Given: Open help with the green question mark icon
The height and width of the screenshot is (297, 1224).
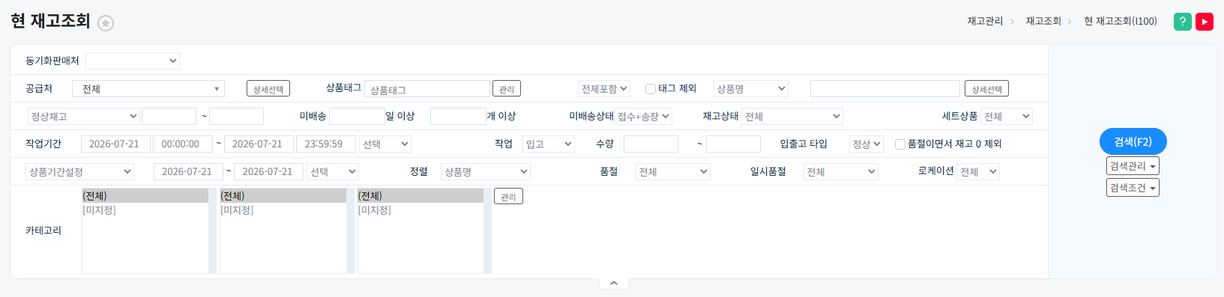Looking at the screenshot, I should coord(1182,22).
